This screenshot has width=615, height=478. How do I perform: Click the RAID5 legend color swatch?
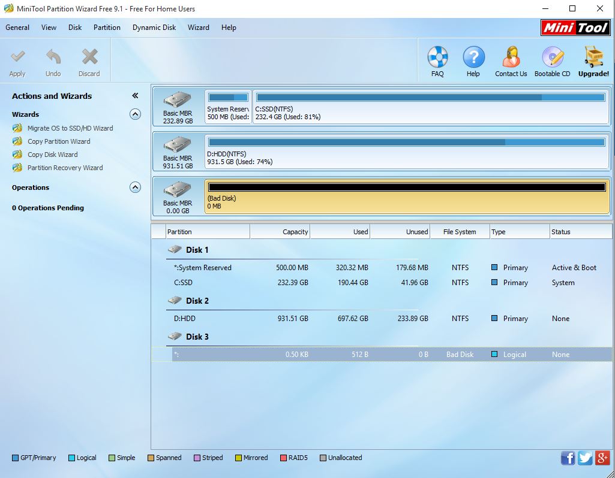click(284, 458)
